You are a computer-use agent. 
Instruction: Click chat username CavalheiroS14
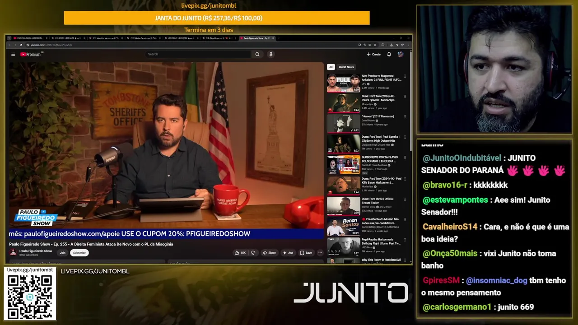[x=450, y=227]
